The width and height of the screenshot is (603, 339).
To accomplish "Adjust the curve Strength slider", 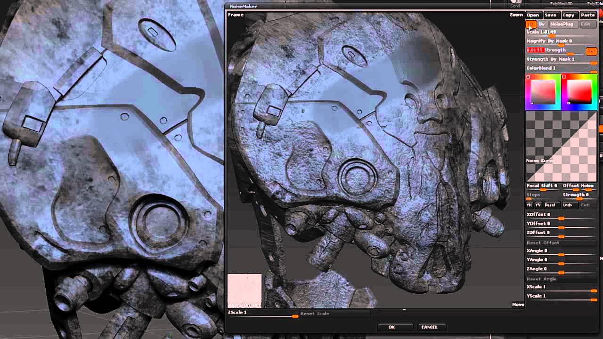I will click(579, 196).
